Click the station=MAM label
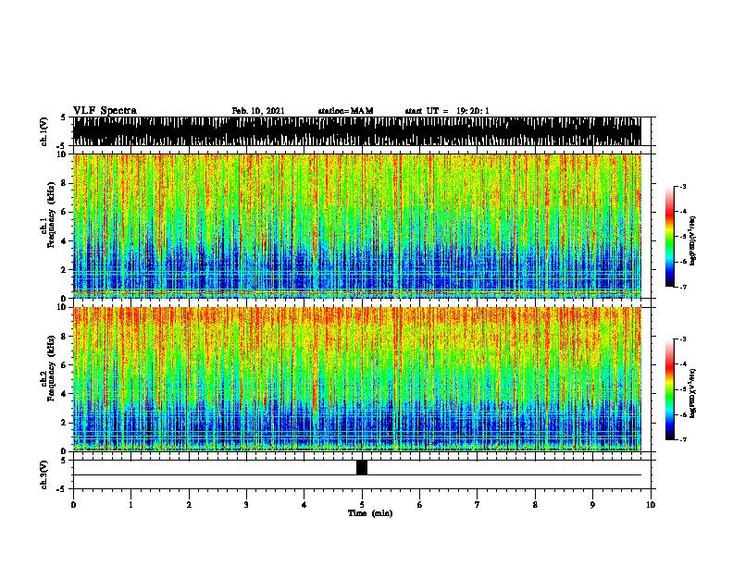The image size is (733, 566). click(345, 111)
